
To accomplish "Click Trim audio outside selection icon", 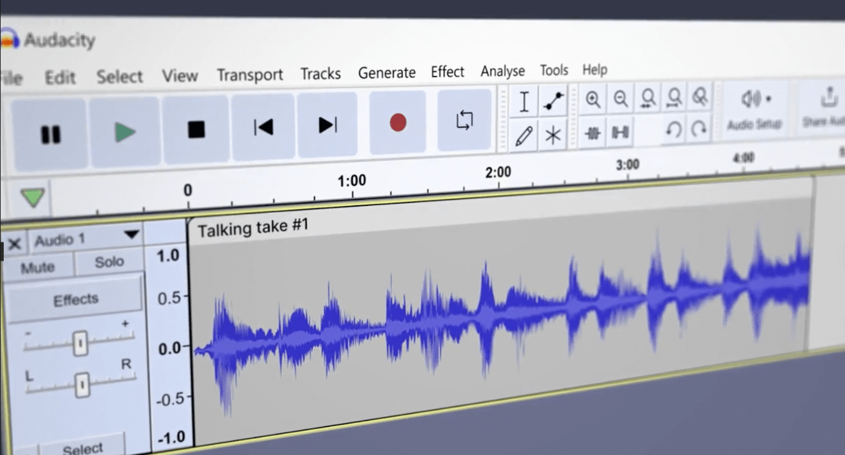I will tap(593, 133).
